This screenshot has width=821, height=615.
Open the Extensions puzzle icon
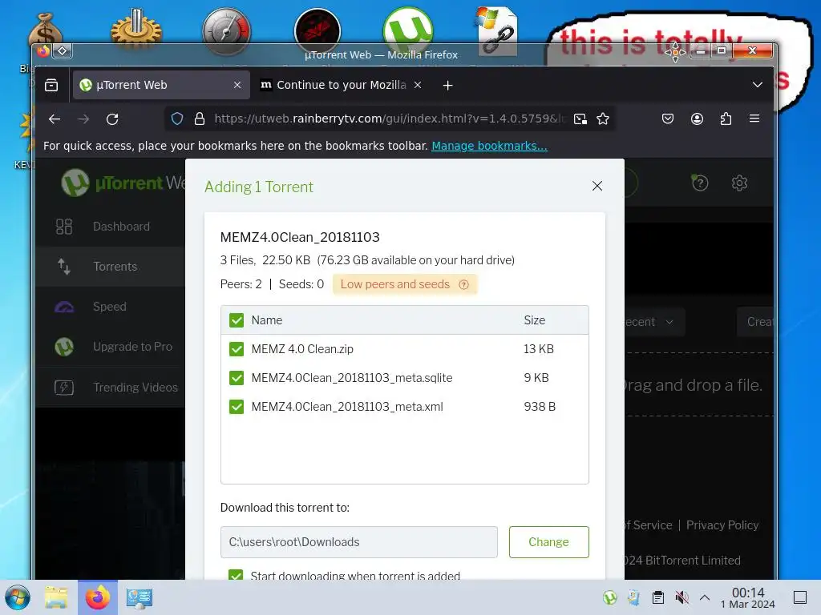[726, 119]
